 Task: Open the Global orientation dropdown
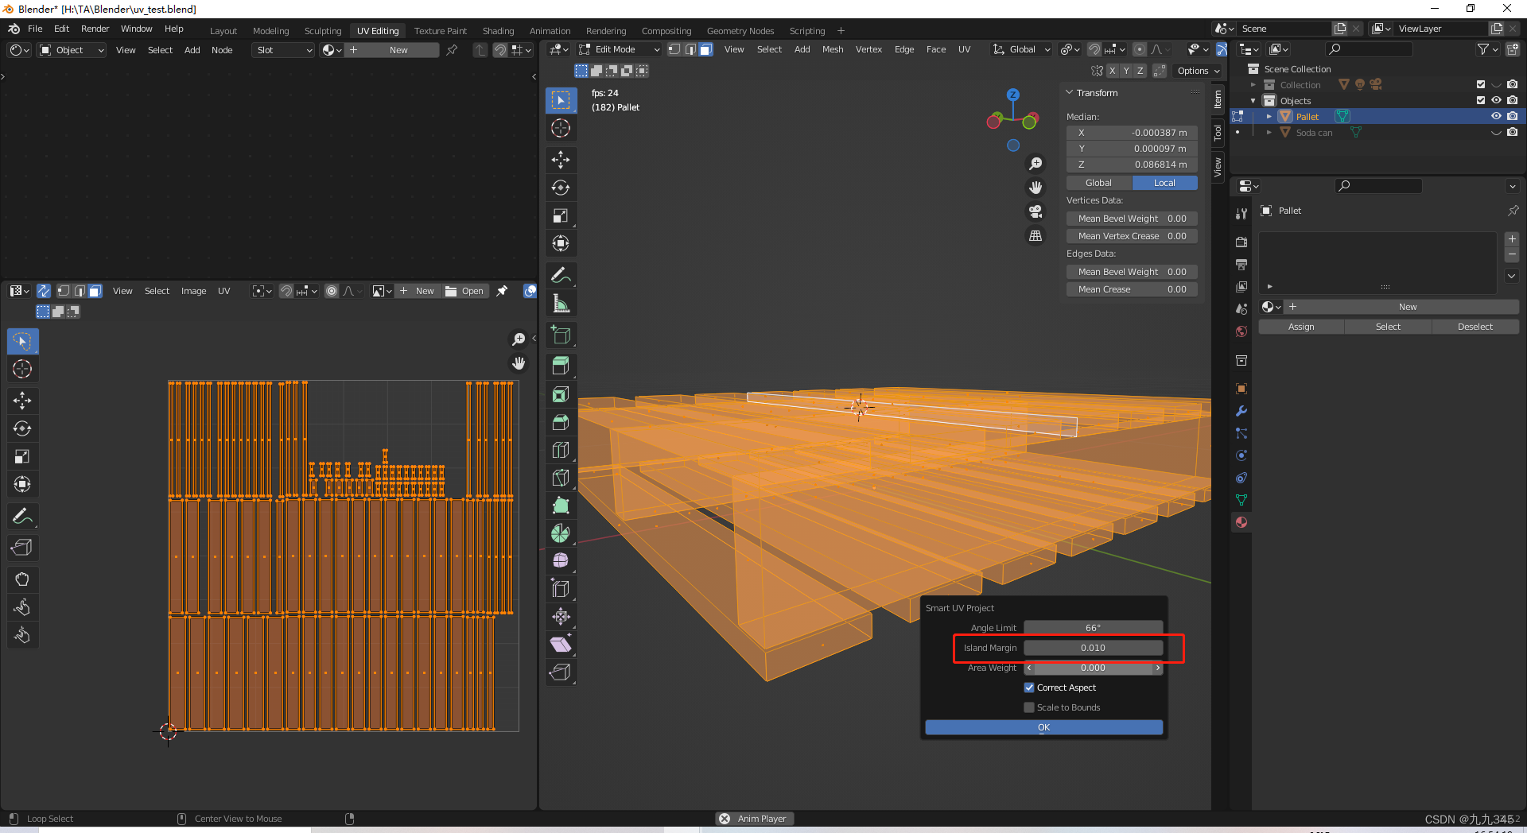tap(1022, 49)
